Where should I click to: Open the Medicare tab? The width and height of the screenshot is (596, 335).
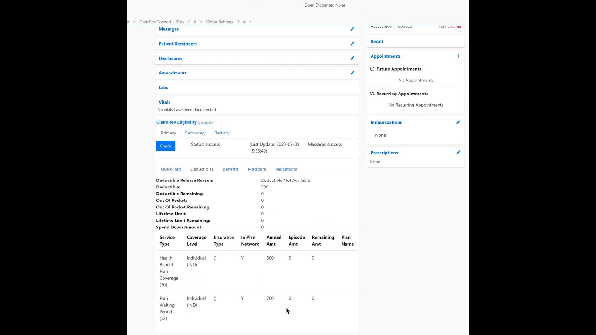[257, 169]
